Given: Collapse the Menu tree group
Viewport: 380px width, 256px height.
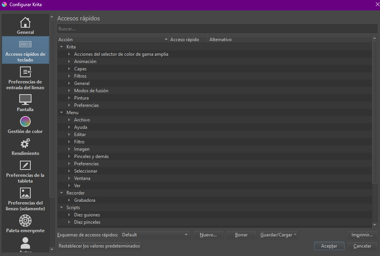Looking at the screenshot, I should tap(61, 113).
